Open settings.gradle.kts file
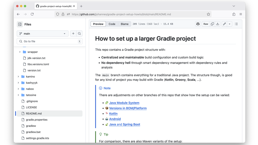 (x=37, y=138)
